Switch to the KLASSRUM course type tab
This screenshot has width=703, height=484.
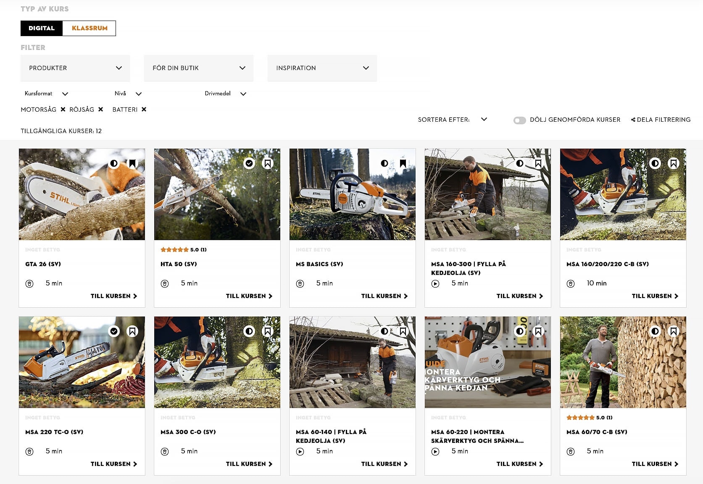pyautogui.click(x=90, y=28)
